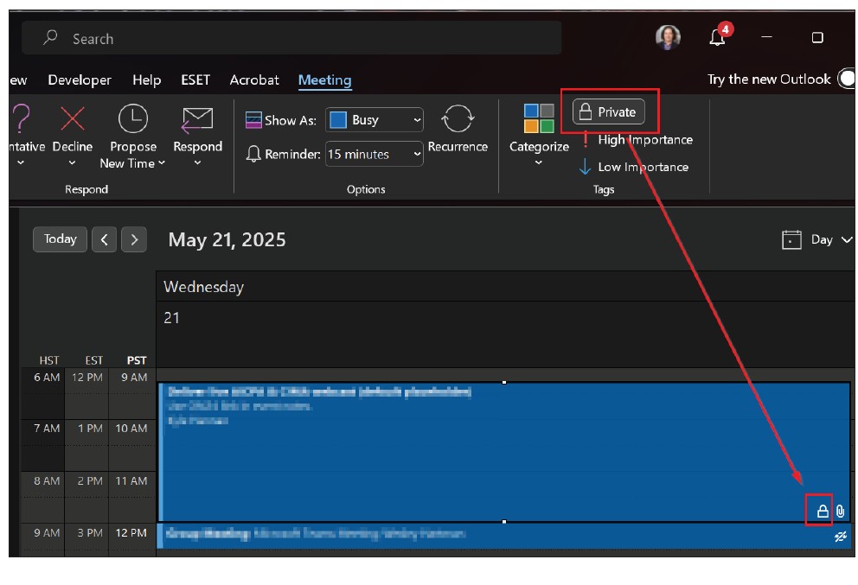Open notifications bell with 4 badge
This screenshot has width=858, height=585.
tap(717, 37)
